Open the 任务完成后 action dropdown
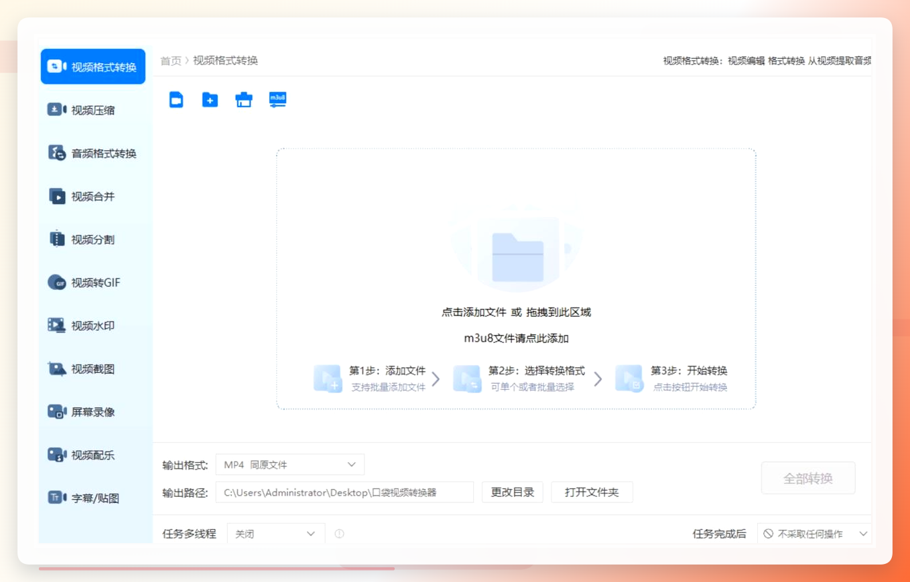The height and width of the screenshot is (582, 910). point(815,534)
